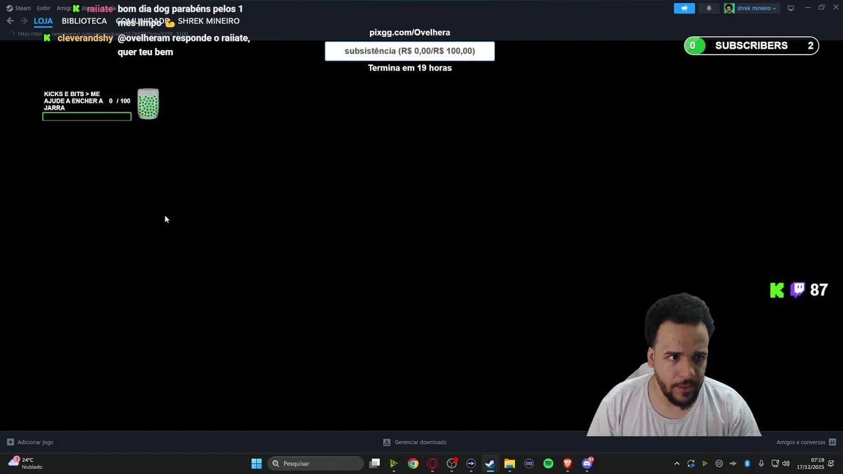Open OBS Studio from the taskbar
The width and height of the screenshot is (843, 474).
452,463
